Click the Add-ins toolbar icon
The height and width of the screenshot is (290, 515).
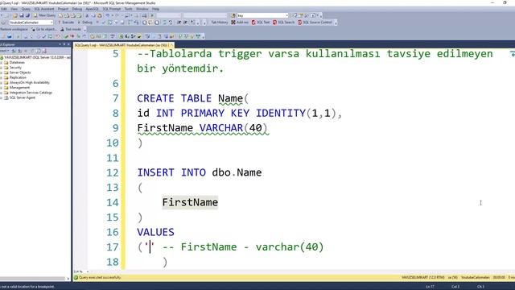(240, 23)
